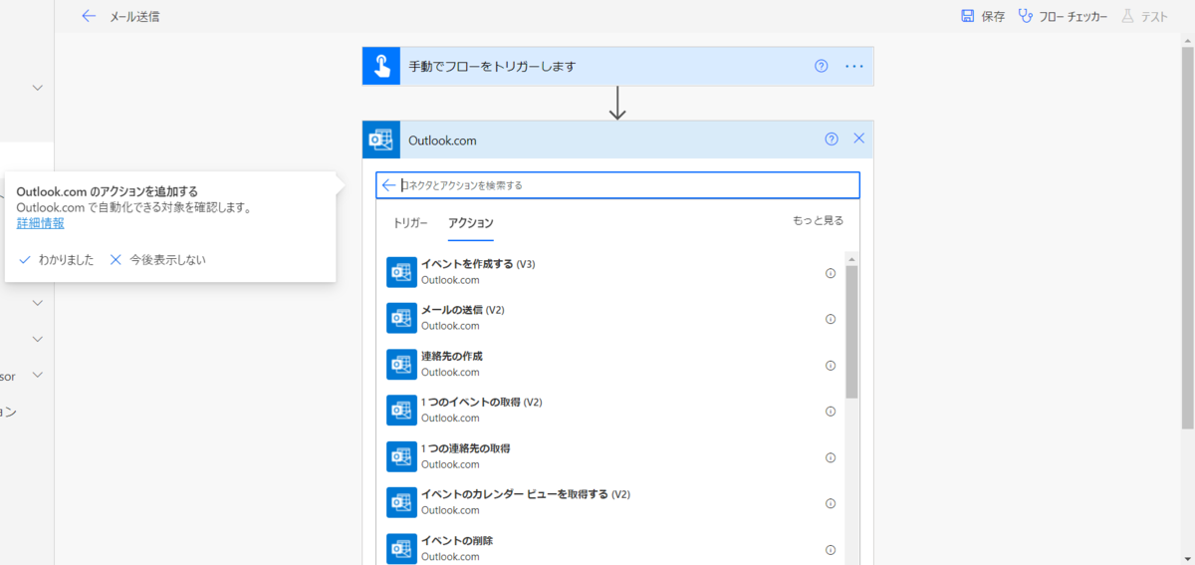Click Outlook icon beside 連絡先の作成
The image size is (1195, 565).
click(401, 365)
